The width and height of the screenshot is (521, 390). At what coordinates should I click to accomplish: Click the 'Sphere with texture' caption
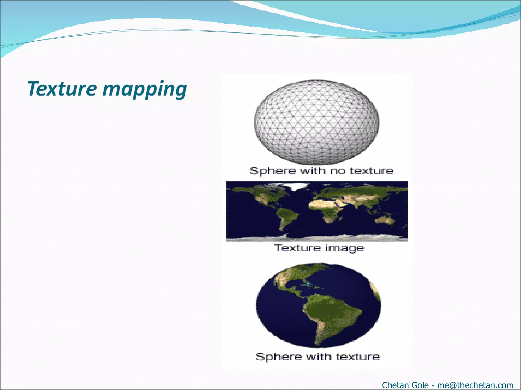click(318, 357)
